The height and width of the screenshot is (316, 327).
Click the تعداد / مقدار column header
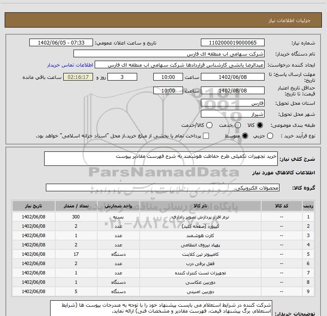tap(76, 206)
